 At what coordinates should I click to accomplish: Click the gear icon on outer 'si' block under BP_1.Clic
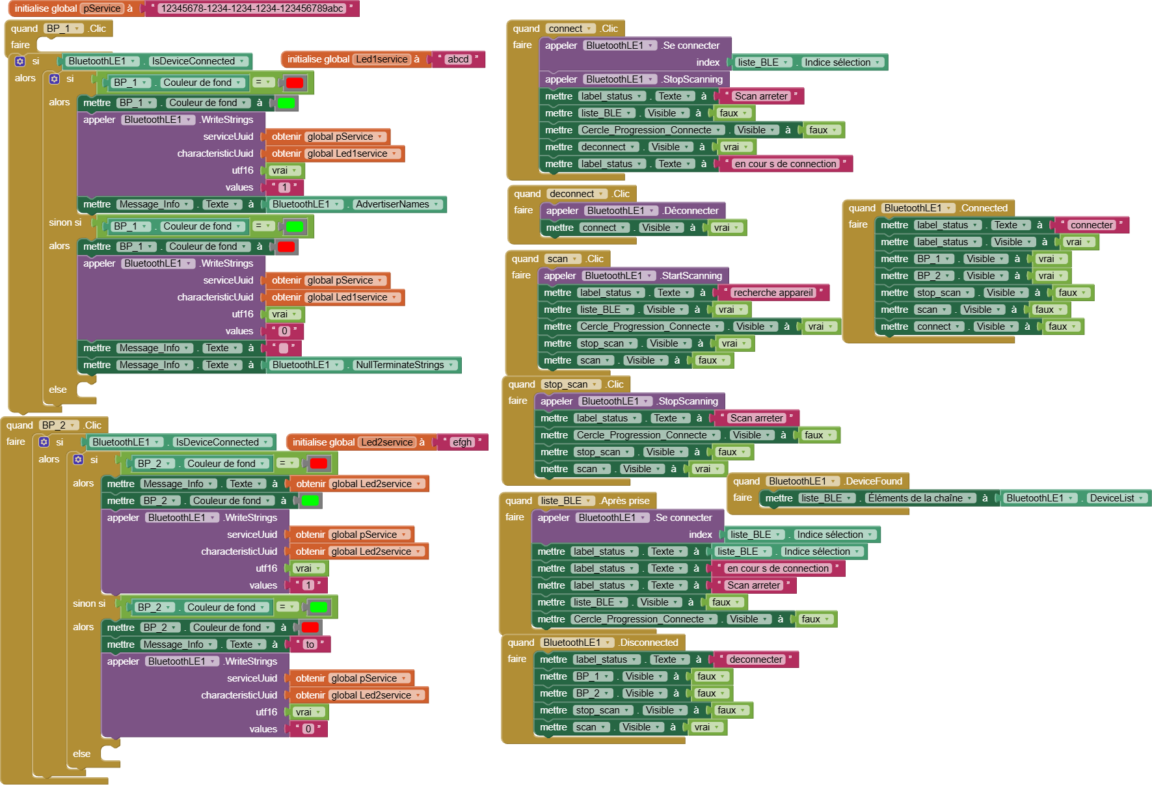pos(20,61)
